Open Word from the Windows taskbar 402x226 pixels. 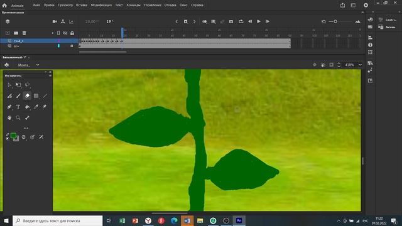(187, 220)
